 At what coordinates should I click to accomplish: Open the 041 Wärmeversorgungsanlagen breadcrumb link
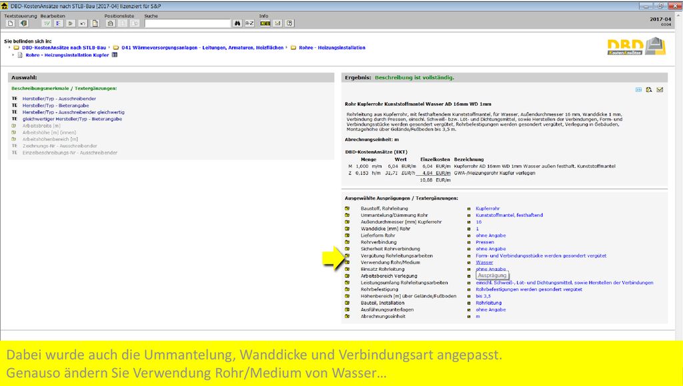(203, 48)
